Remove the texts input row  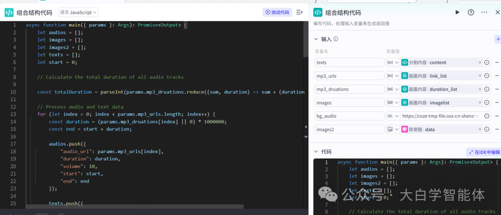[497, 62]
